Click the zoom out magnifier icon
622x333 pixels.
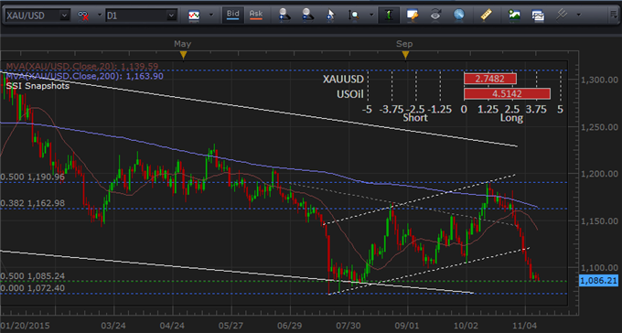click(307, 15)
